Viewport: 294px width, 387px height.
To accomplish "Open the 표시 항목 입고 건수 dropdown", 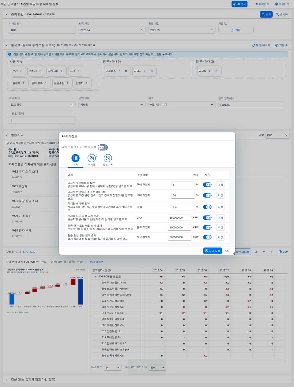I will pyautogui.click(x=42, y=105).
